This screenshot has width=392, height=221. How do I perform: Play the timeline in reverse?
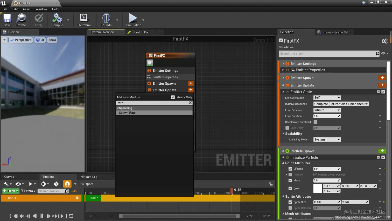click(x=35, y=216)
